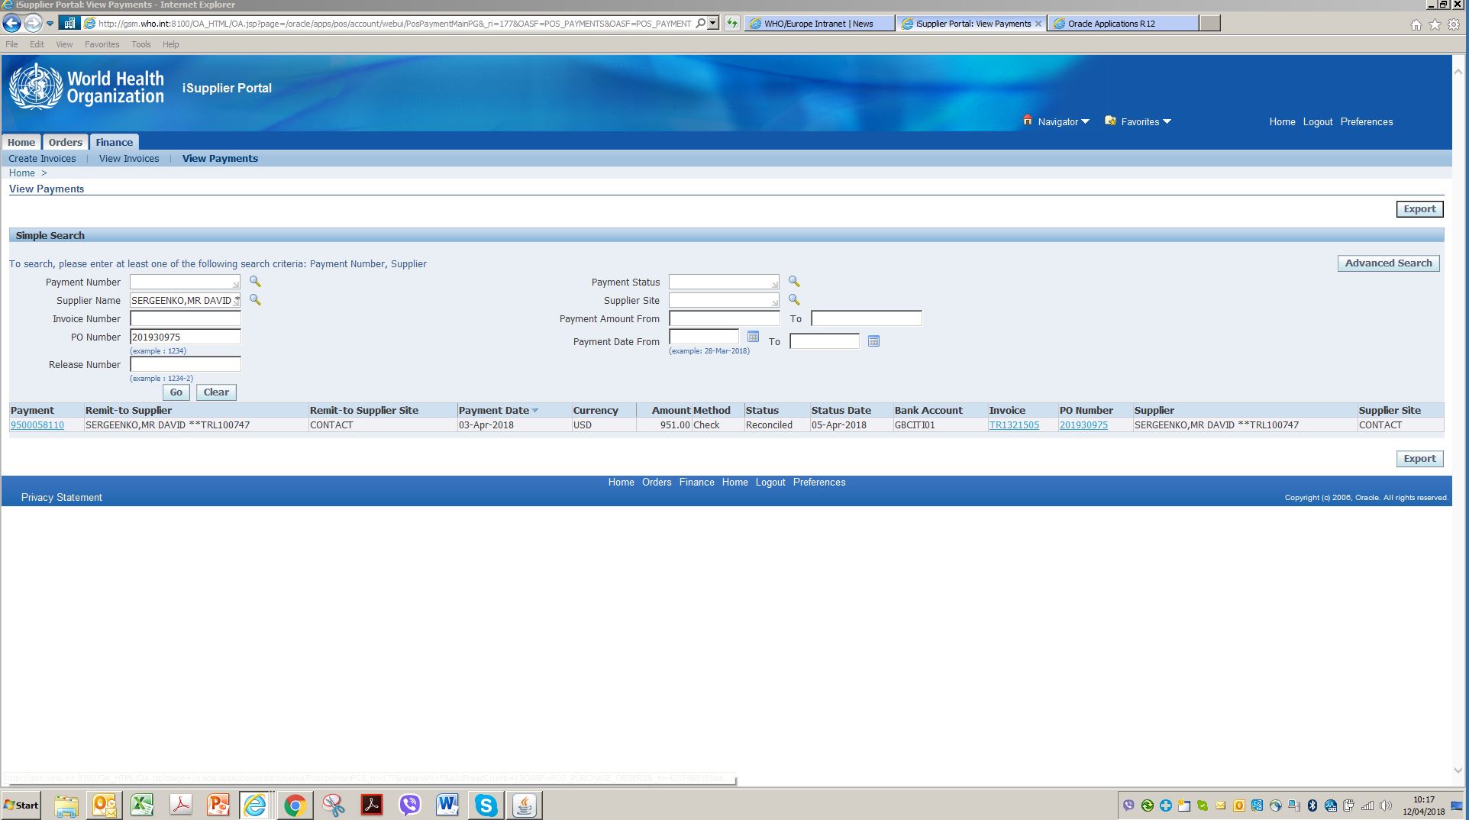Screen dimensions: 1469x820
Task: Sort by the Payment Date column
Action: pos(494,411)
